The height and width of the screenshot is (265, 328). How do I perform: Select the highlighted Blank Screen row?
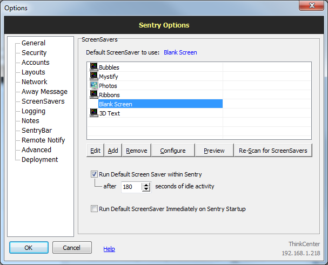coord(160,104)
